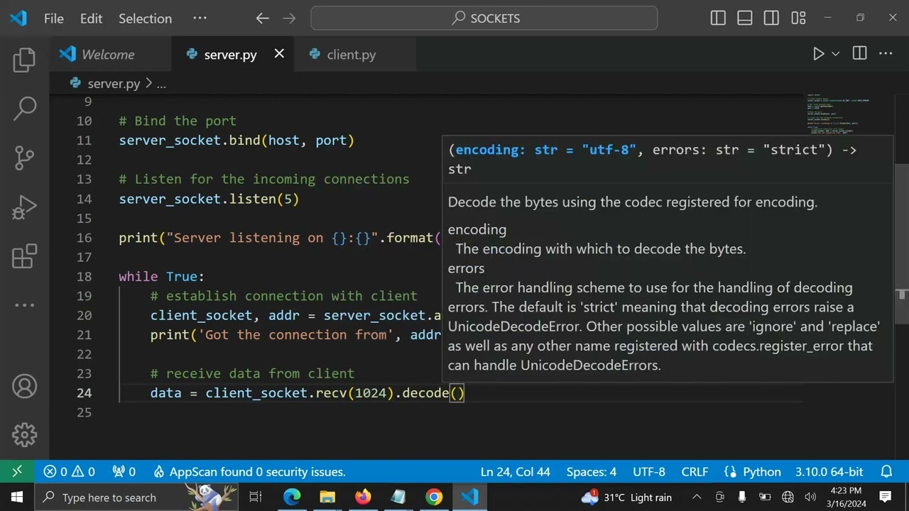Change file encoding UTF-8
This screenshot has height=511, width=909.
649,471
